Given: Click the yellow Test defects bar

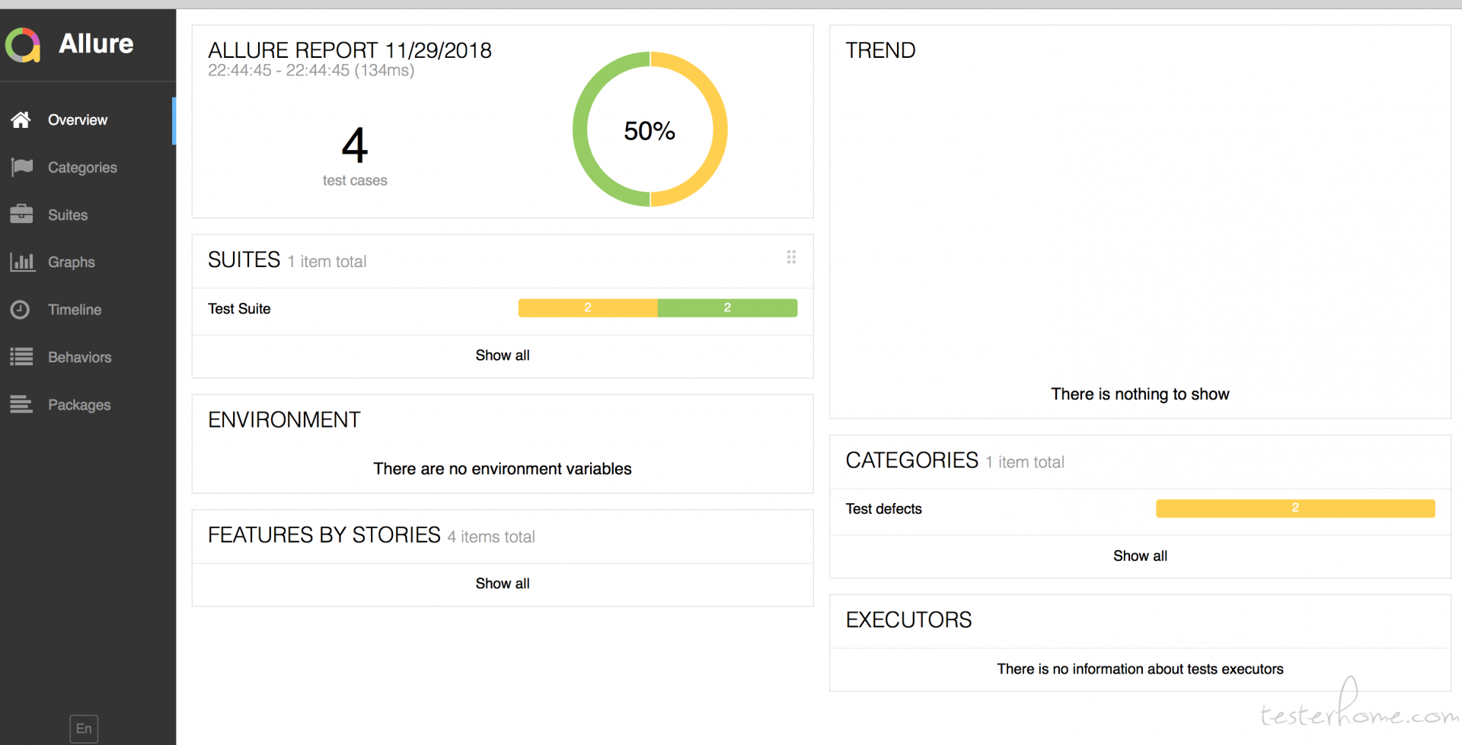Looking at the screenshot, I should [x=1295, y=508].
